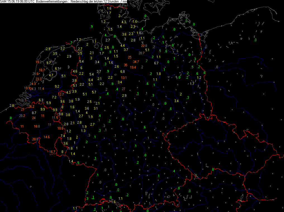The image size is (284, 212).
Task: Click the white 6.7 station value
Action: 156,63
